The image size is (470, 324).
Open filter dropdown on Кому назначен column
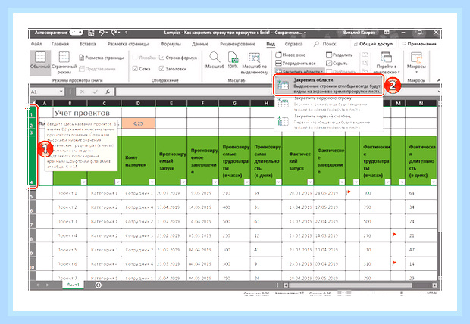(152, 182)
